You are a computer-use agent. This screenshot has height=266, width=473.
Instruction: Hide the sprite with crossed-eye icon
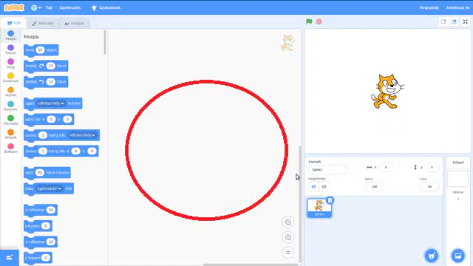[x=324, y=187]
